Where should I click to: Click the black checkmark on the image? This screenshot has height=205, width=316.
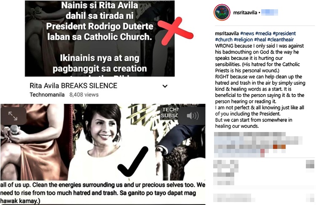(x=133, y=162)
